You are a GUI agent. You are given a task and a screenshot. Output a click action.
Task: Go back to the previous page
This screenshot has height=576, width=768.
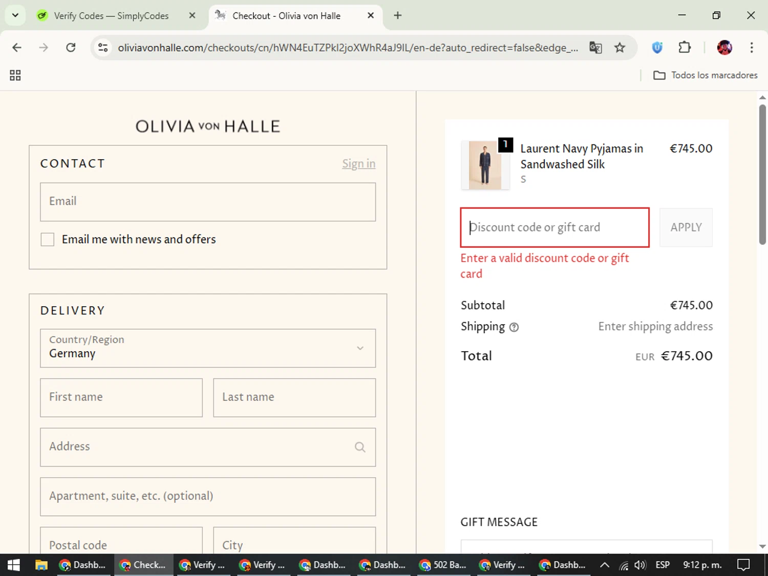(17, 48)
